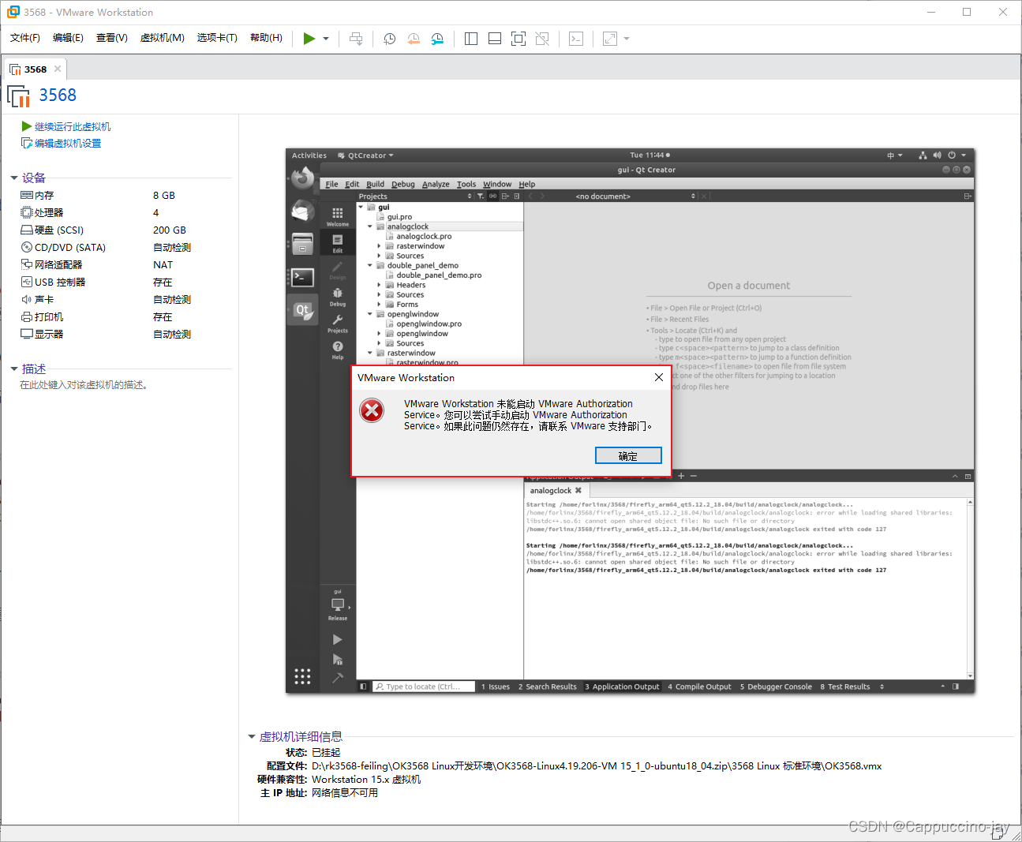Click the stretch guest display icon
Screen dimensions: 1022x842
point(610,39)
